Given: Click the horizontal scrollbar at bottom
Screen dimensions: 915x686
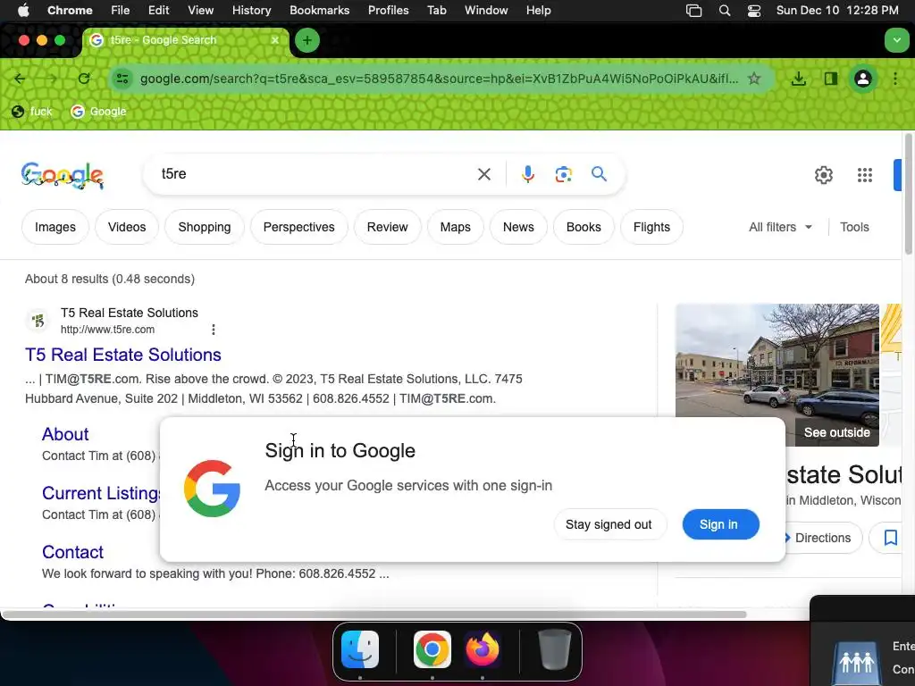Looking at the screenshot, I should pos(374,615).
